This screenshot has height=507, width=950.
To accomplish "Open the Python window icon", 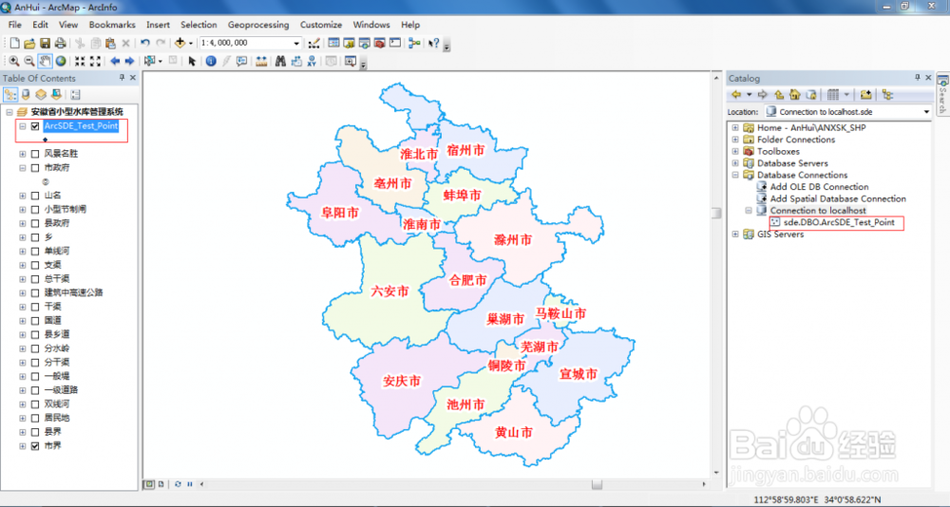I will pyautogui.click(x=395, y=43).
